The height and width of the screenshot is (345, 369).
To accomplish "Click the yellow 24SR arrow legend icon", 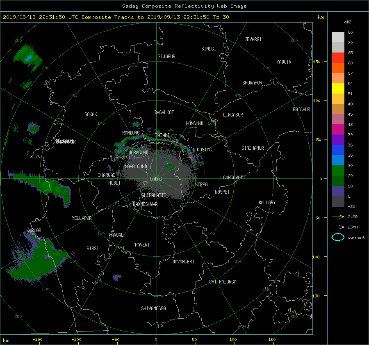I will pos(338,217).
